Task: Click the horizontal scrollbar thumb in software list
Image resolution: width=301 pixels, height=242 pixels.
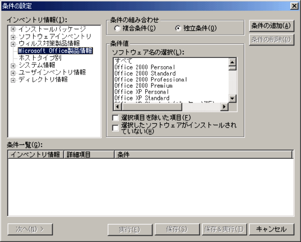Action: click(x=152, y=107)
